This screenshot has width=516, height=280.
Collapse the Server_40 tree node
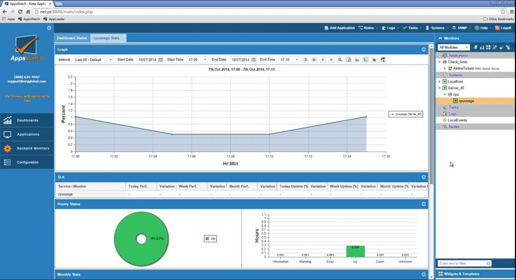(439, 88)
